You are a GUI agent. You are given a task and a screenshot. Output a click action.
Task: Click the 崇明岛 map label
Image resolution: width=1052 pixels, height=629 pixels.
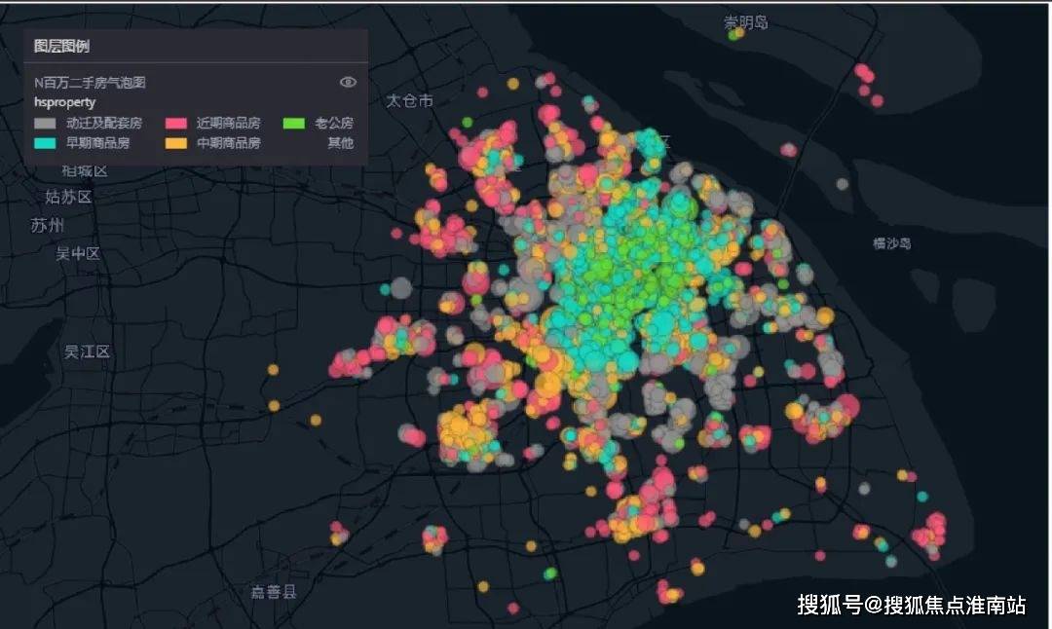(x=745, y=22)
